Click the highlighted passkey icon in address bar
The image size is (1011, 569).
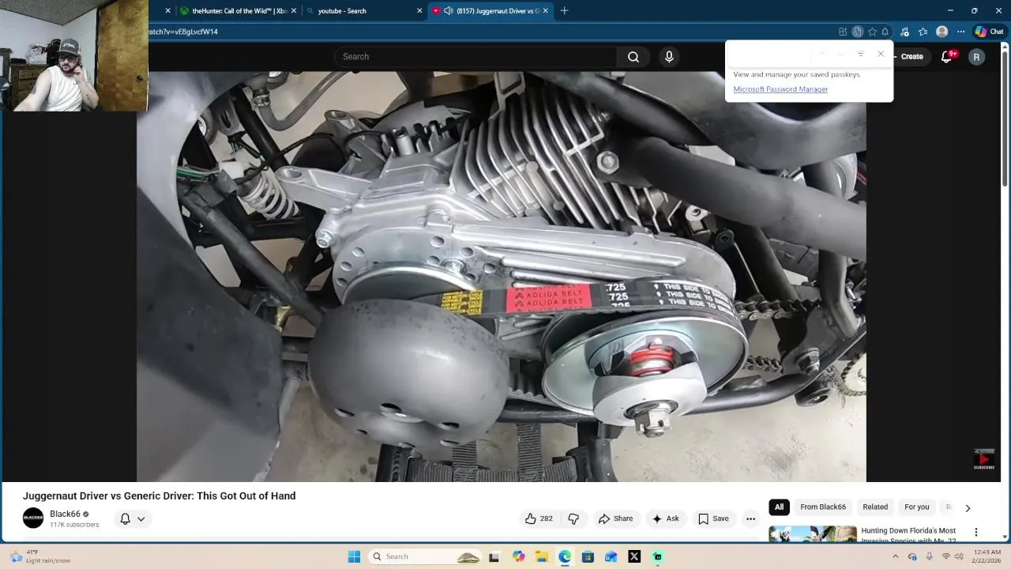click(857, 32)
